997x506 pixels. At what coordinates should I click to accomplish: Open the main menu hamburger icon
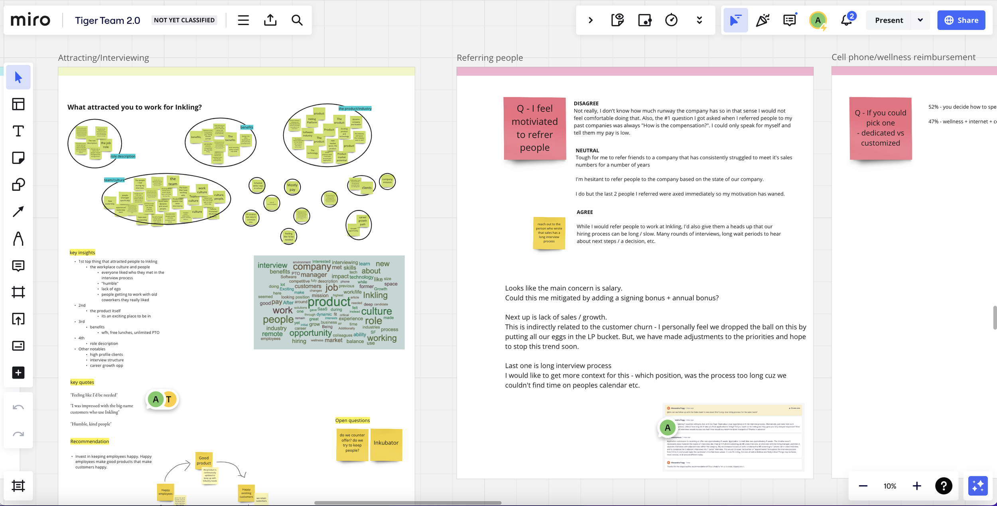pos(243,20)
